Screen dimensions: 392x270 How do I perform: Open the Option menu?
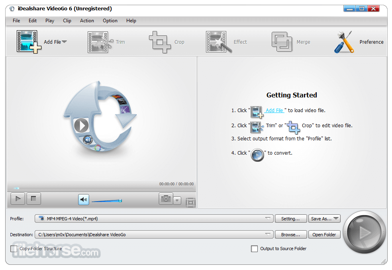coord(110,21)
